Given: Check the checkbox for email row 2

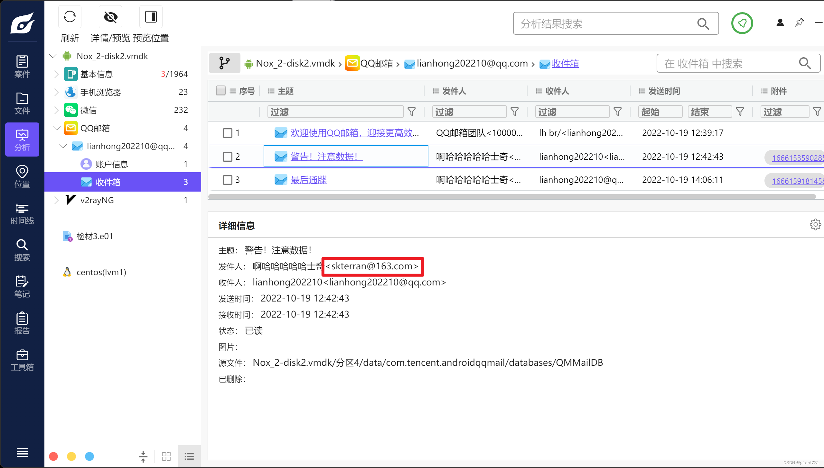Looking at the screenshot, I should pos(228,157).
